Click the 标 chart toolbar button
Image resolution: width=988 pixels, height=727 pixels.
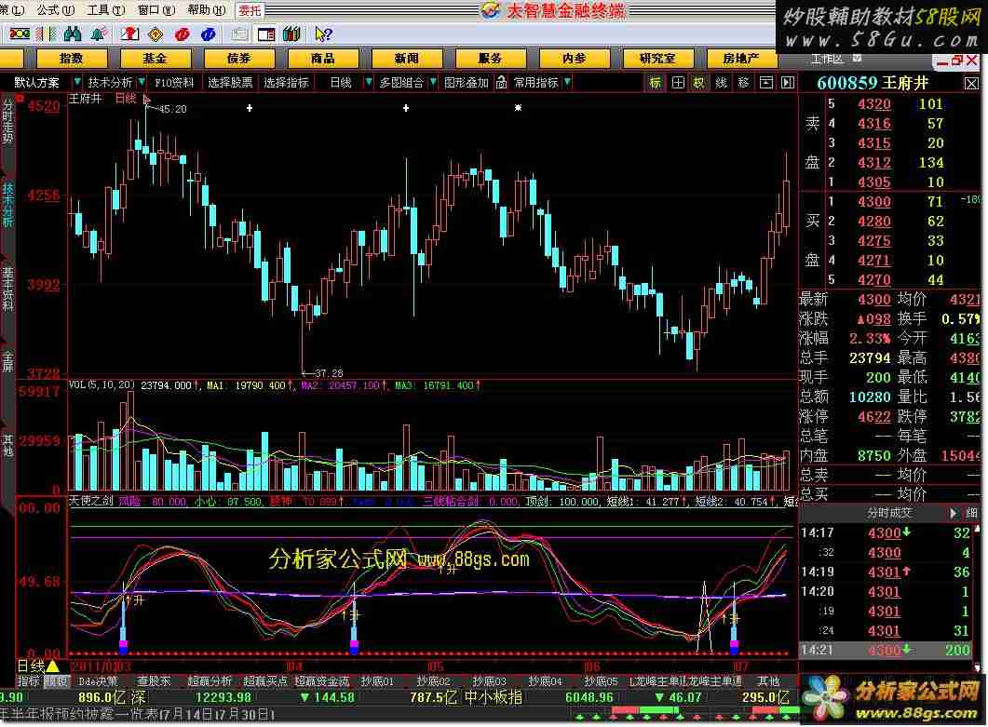(x=656, y=83)
